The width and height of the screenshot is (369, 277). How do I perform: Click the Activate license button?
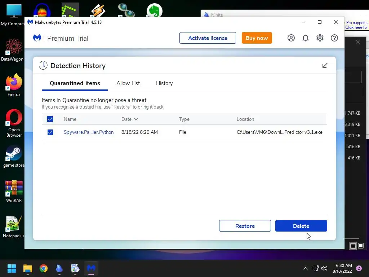(x=208, y=38)
